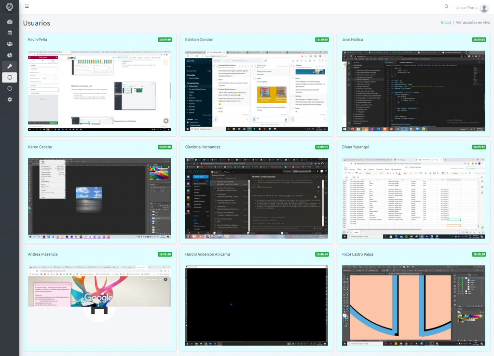Open the calendar sidebar icon
This screenshot has height=356, width=494.
[10, 33]
